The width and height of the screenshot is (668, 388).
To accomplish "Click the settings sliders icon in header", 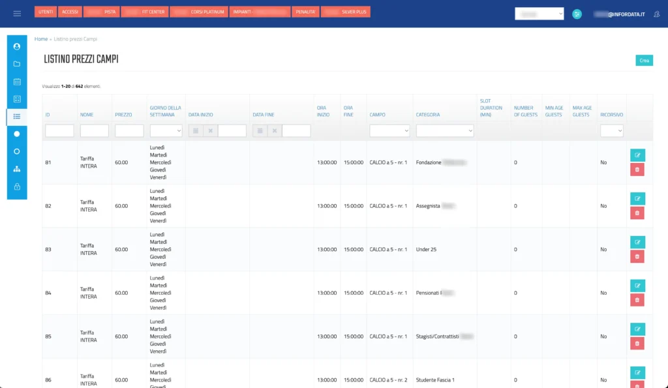I will 577,14.
